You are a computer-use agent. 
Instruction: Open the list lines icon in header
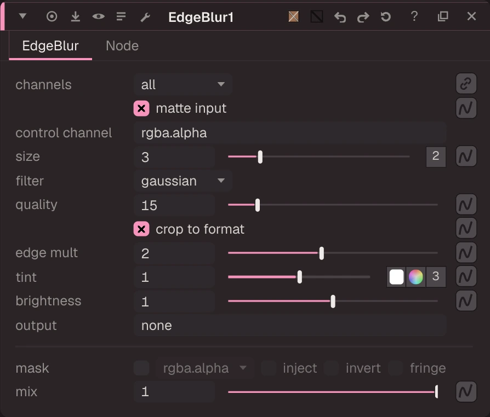(121, 16)
